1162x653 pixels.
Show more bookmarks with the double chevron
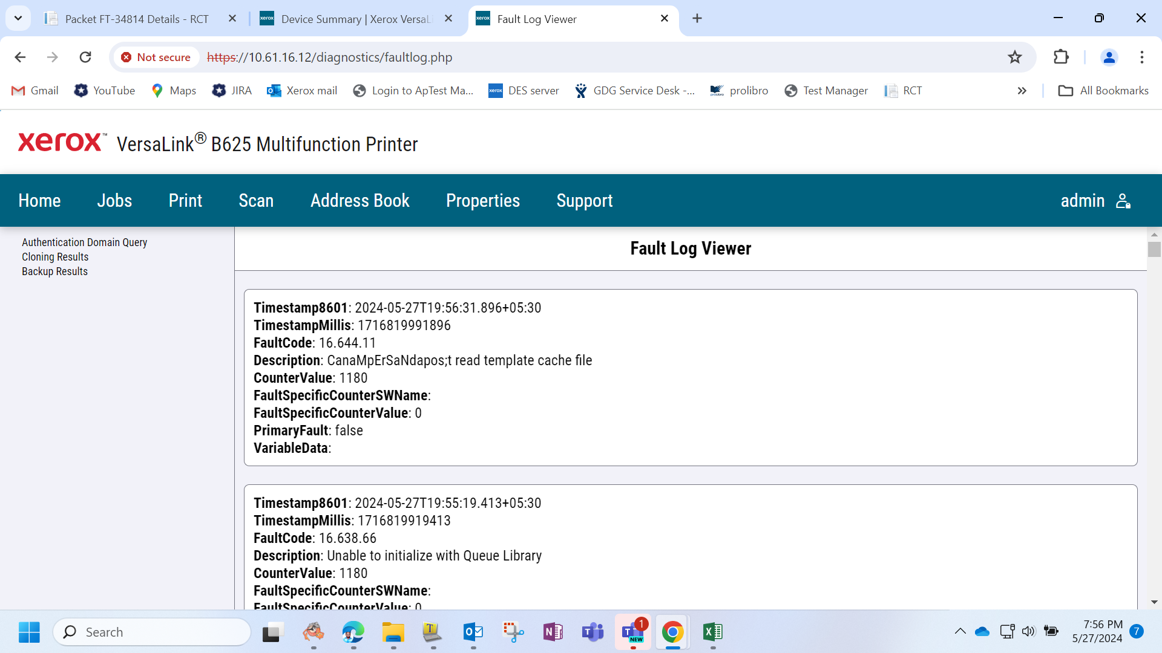(x=1022, y=91)
